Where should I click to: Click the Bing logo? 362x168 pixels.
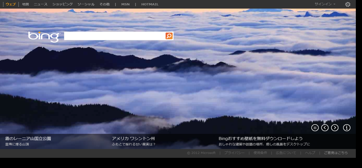point(44,36)
